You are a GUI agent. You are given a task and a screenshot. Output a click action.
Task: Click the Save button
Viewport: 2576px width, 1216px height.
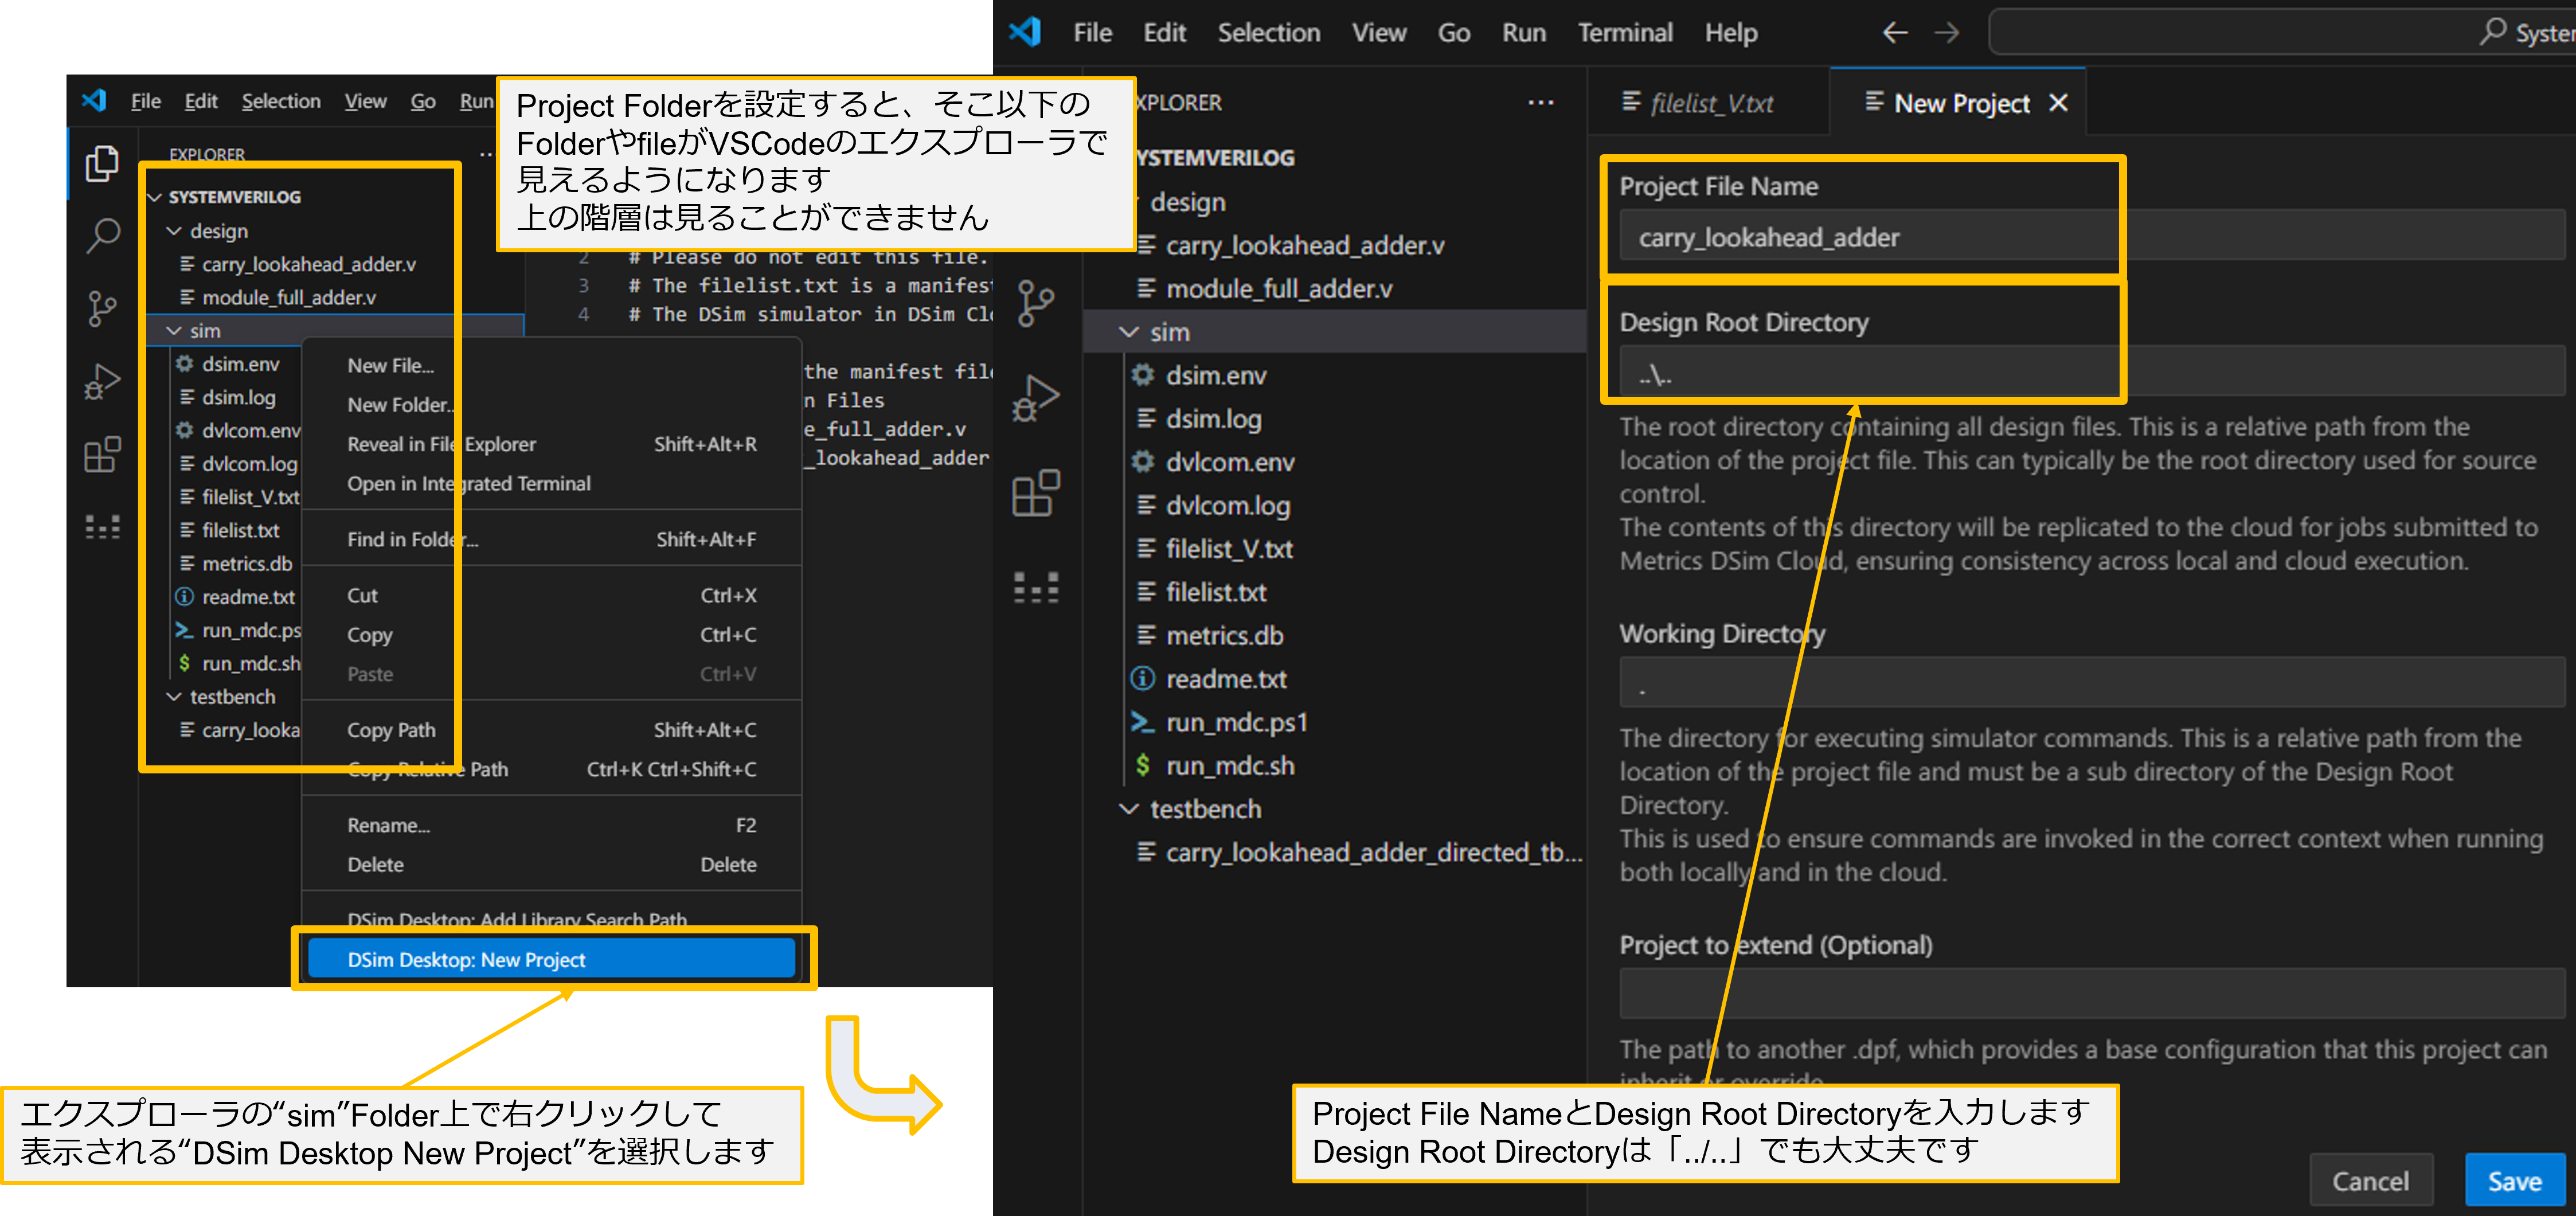(x=2515, y=1181)
